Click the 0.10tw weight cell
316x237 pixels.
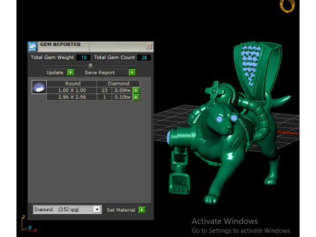[x=122, y=97]
